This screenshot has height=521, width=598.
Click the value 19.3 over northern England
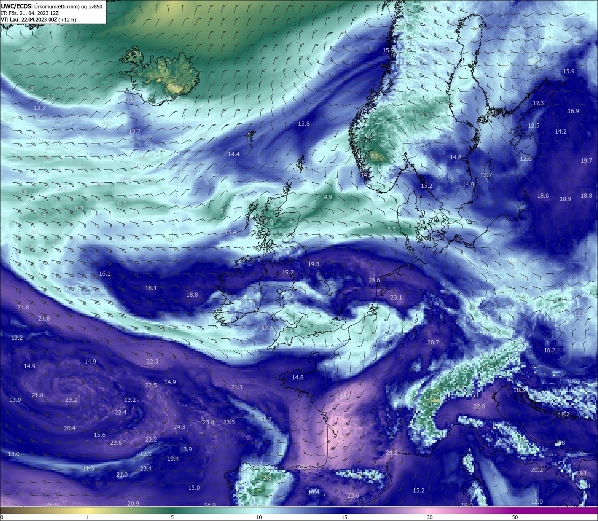(313, 264)
